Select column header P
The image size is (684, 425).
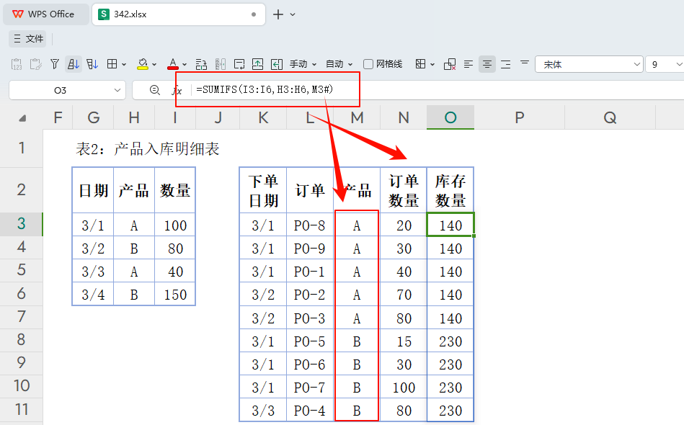[x=519, y=117]
